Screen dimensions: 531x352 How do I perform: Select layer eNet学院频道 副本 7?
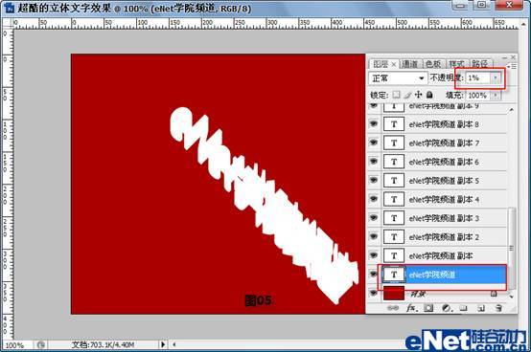tap(444, 143)
